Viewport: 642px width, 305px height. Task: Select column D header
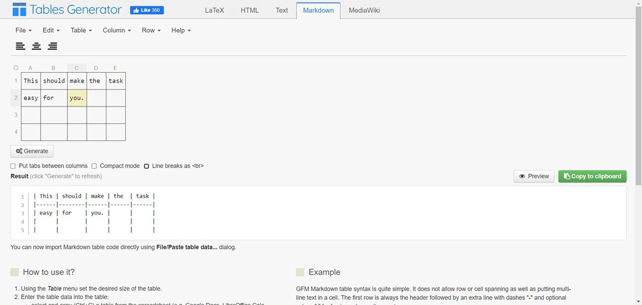click(x=96, y=68)
